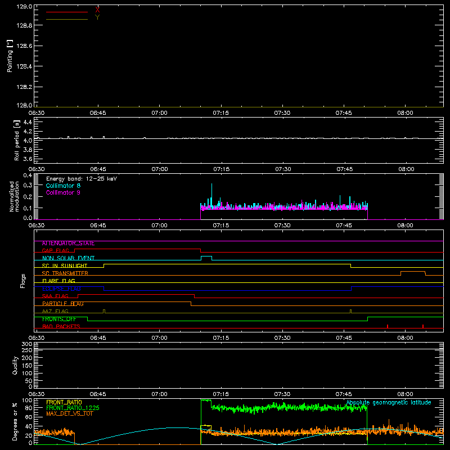Select the magenta 'Collimator 9' legend label
450x450 pixels.
[x=63, y=192]
